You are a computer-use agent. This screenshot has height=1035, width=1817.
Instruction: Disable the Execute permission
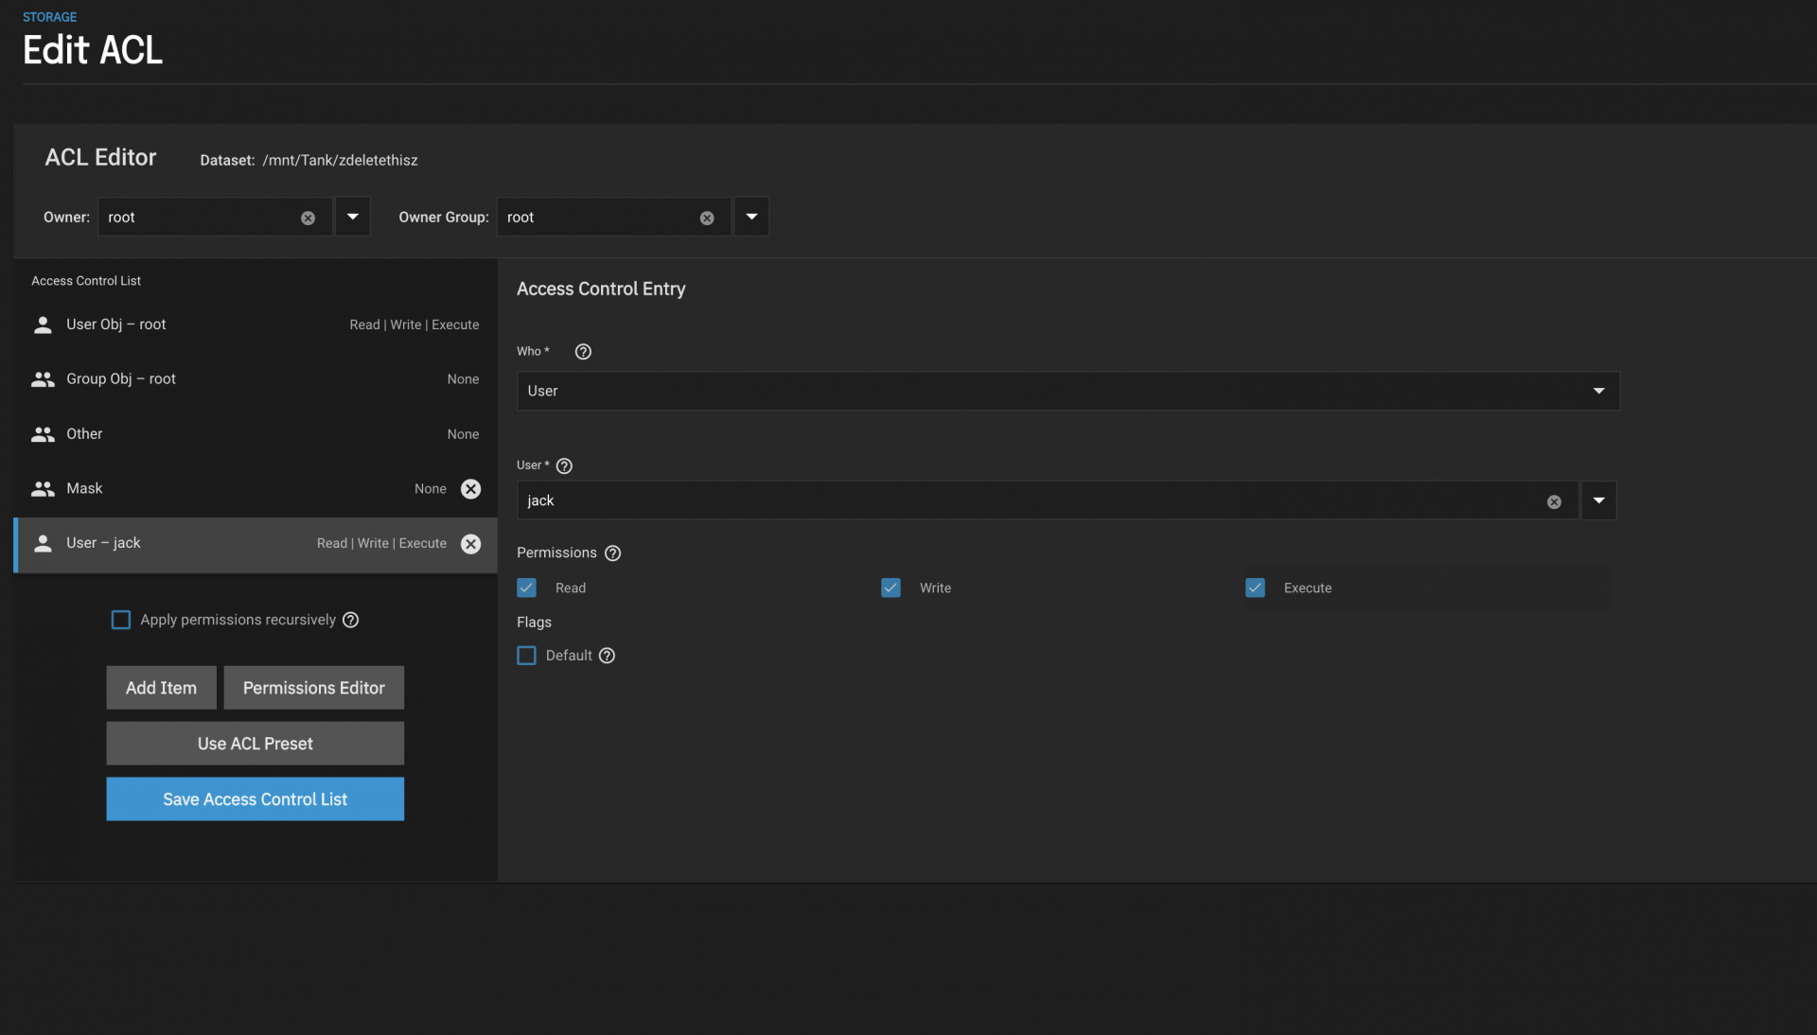click(1255, 588)
